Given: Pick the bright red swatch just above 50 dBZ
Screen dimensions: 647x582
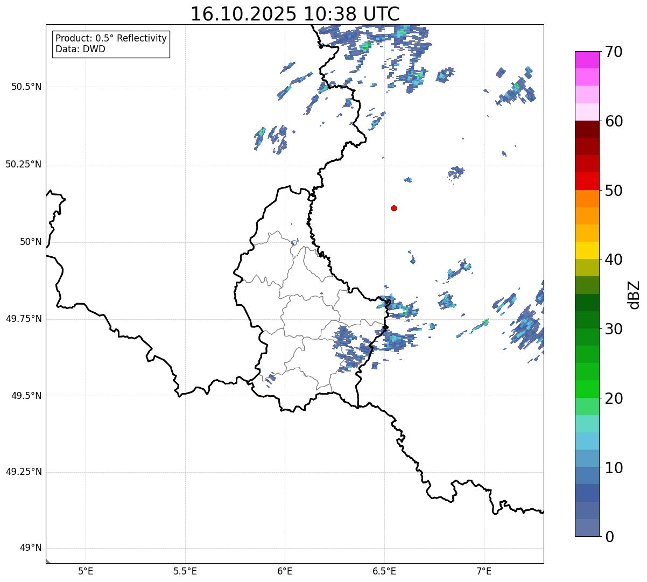Looking at the screenshot, I should [x=587, y=181].
